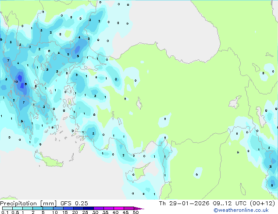Click the '(00+12)' run offset text
The image size is (278, 214).
click(x=262, y=204)
